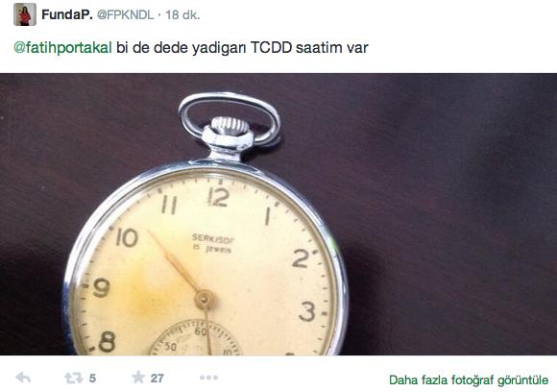Expand the tweet by clicking its text
557x392 pixels.
click(x=191, y=48)
